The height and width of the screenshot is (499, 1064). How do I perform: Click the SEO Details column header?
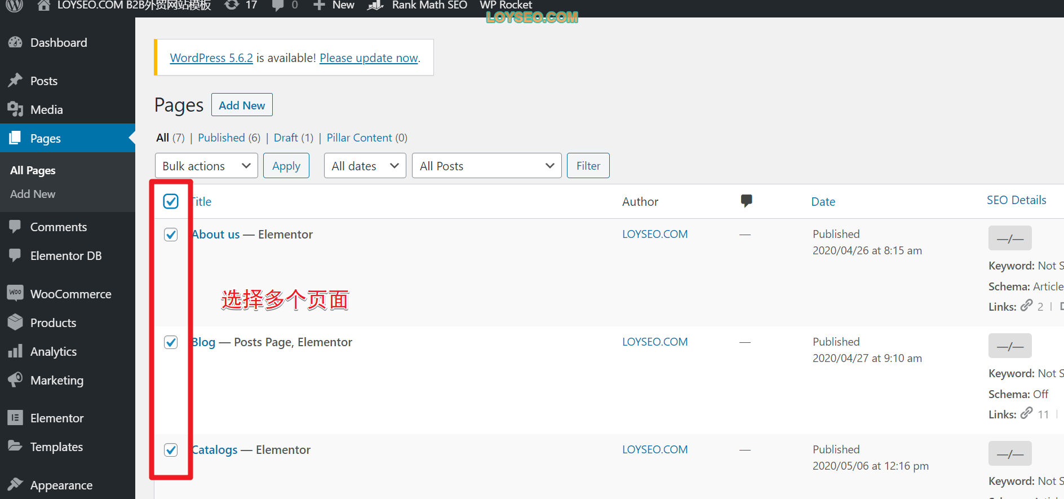(x=1017, y=200)
